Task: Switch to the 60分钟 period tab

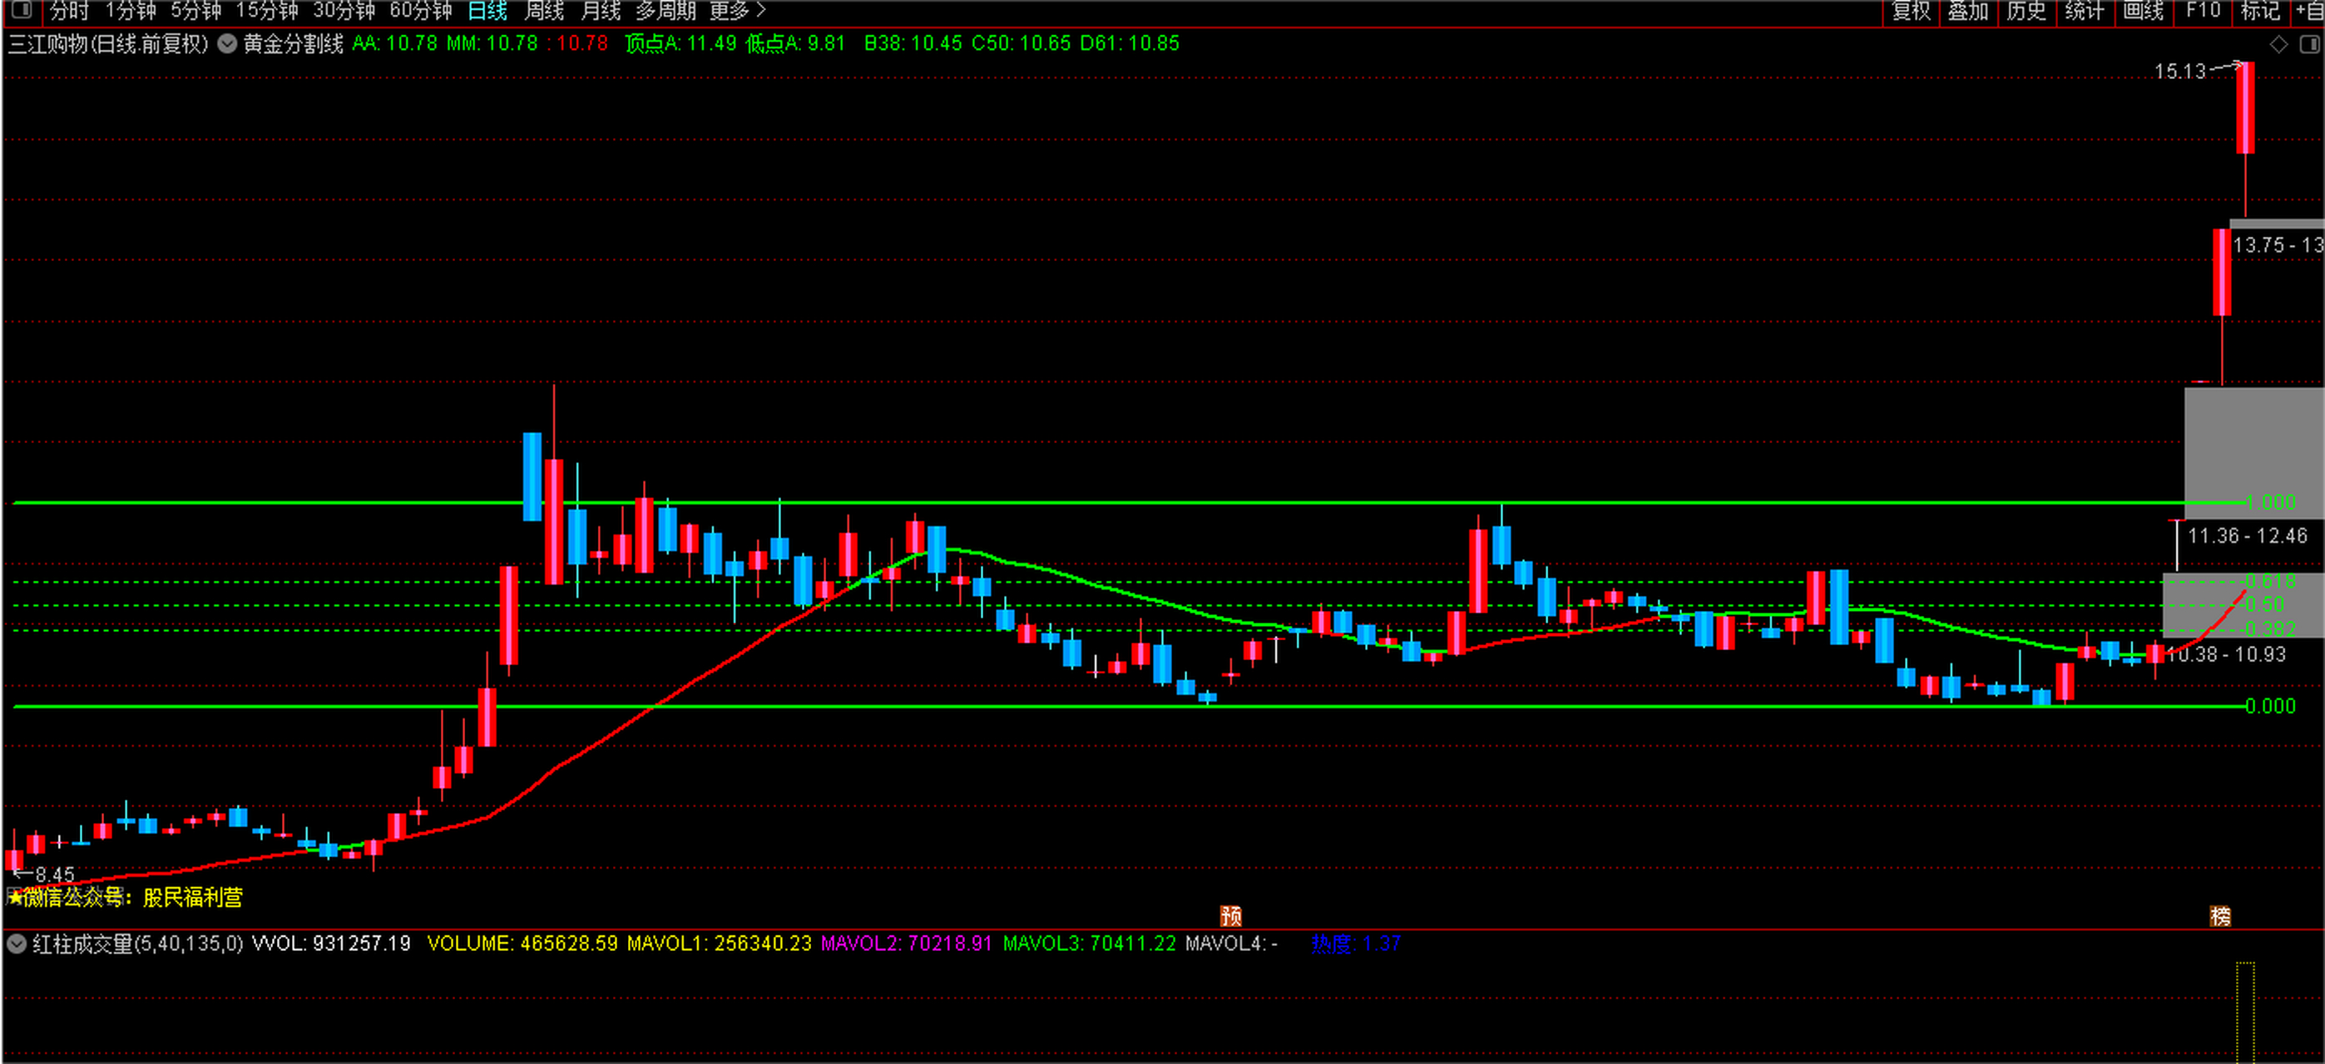Action: pyautogui.click(x=421, y=11)
